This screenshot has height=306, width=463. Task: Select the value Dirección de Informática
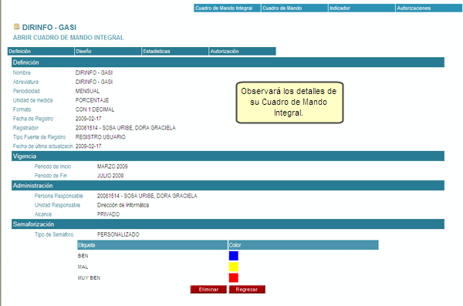click(x=123, y=205)
